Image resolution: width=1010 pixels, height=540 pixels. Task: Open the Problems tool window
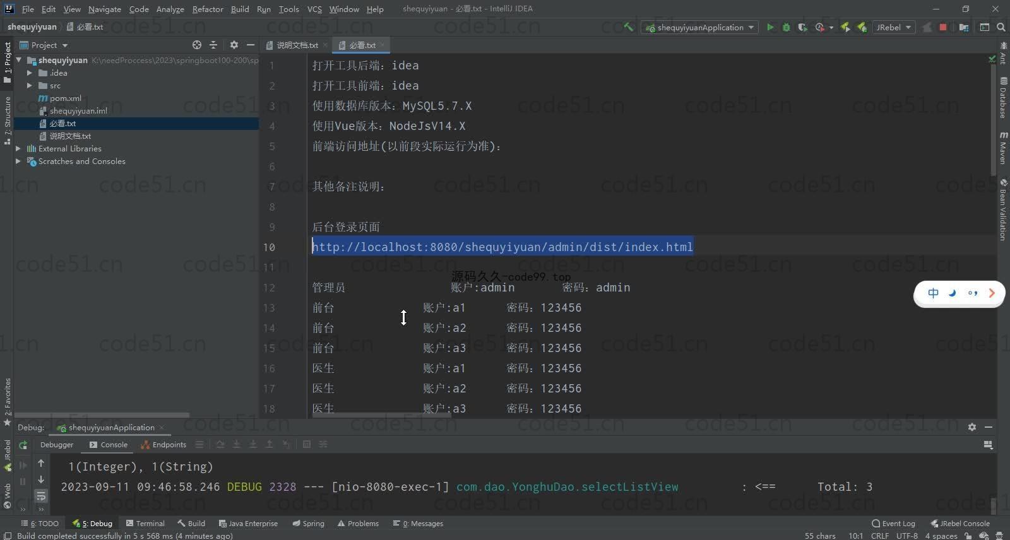tap(358, 524)
